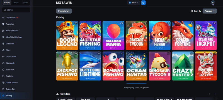223x100 pixels.
Task: Favorite the Bombing Fishing game
Action: click(x=122, y=54)
